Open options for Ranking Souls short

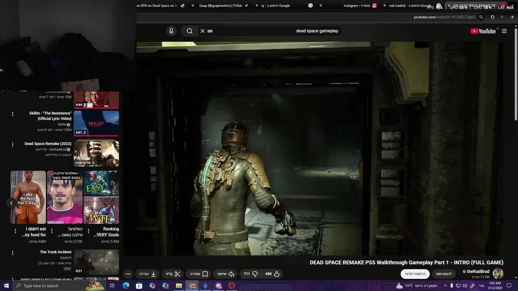pyautogui.click(x=88, y=231)
